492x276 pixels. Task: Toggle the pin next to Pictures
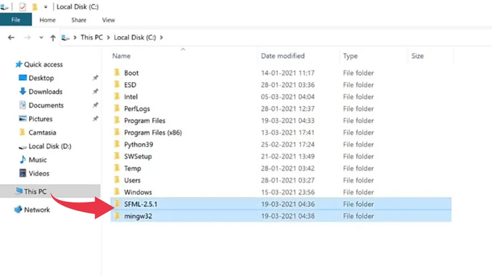pyautogui.click(x=95, y=119)
